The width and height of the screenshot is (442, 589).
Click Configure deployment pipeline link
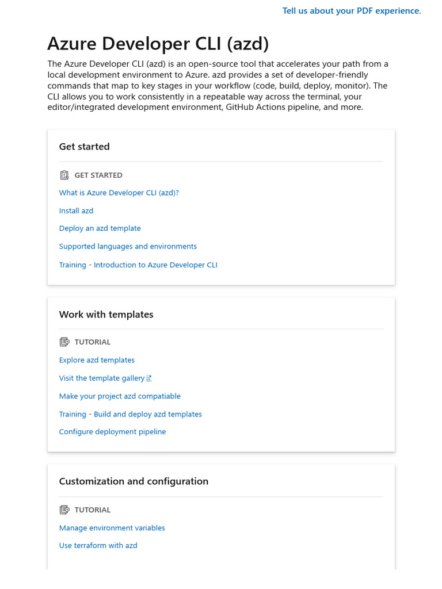[112, 431]
